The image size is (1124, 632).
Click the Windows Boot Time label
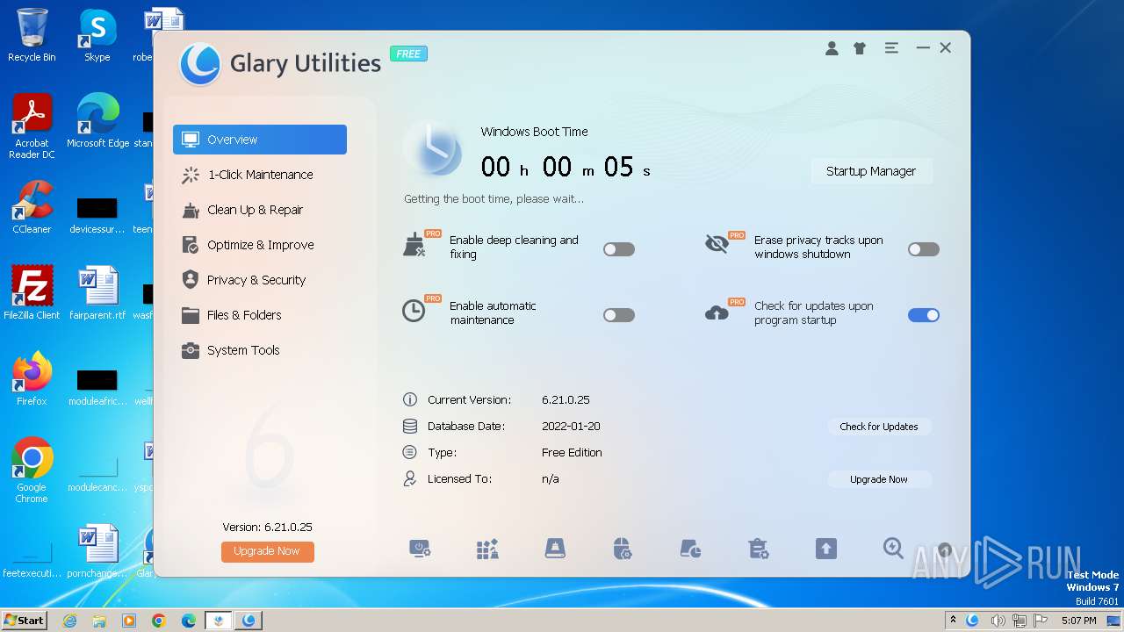534,132
